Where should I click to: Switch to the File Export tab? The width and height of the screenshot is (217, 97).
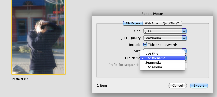pyautogui.click(x=133, y=23)
